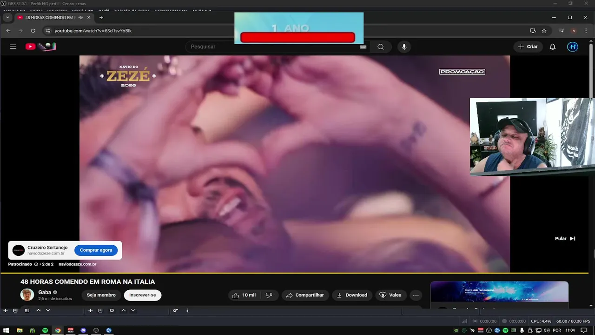Screen dimensions: 595x335
Task: Close the 48 HORAS COMENDO tab
Action: pyautogui.click(x=89, y=18)
